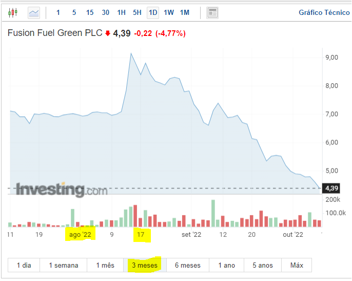
Task: Set the interval to 30 minutes
Action: pos(106,13)
